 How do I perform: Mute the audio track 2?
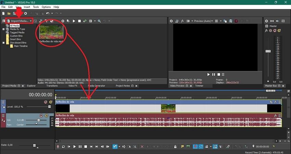[41, 115]
